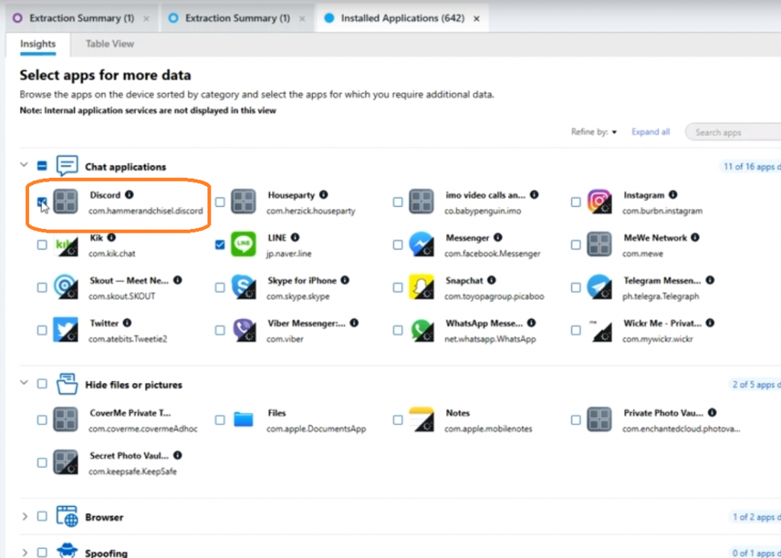Click com.hammerandchisel.discord package text
This screenshot has width=781, height=558.
coord(146,211)
